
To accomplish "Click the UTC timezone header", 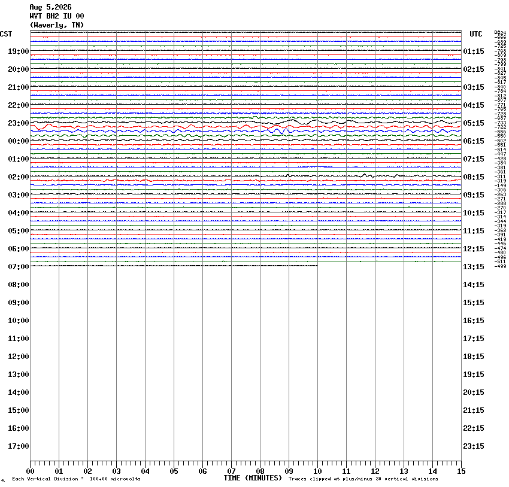I will pos(476,34).
